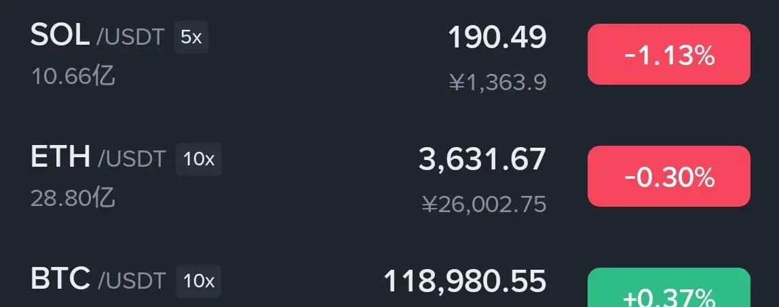Tap the /USDT label beside BTC

point(131,282)
